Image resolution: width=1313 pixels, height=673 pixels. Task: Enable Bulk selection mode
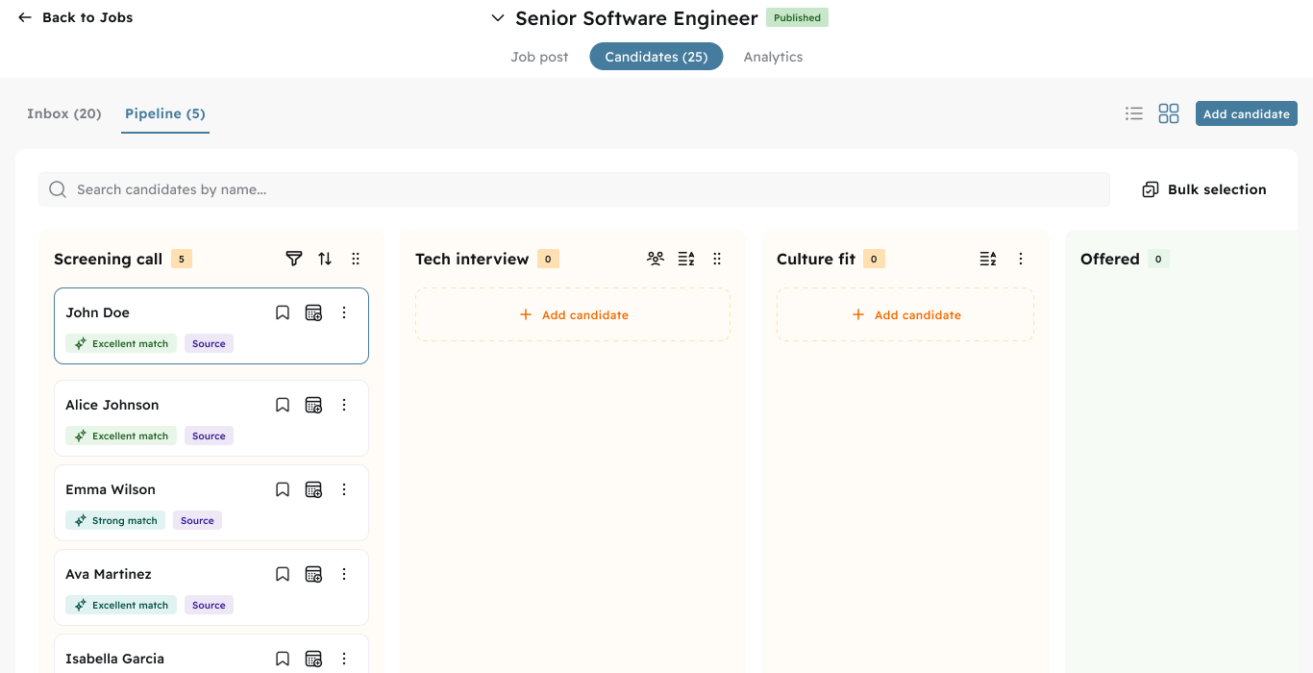point(1204,189)
